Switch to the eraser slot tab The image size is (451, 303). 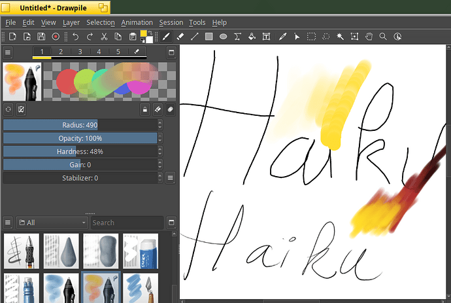click(137, 52)
